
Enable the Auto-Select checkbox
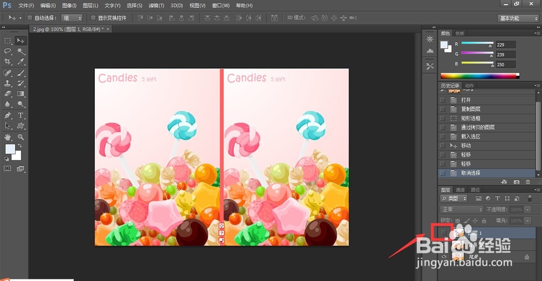[x=30, y=18]
